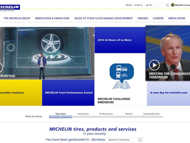190x143 pixels.
Task: Select the Performance news theme
Action: coord(106,114)
